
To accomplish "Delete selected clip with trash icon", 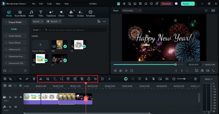I will [34, 79].
